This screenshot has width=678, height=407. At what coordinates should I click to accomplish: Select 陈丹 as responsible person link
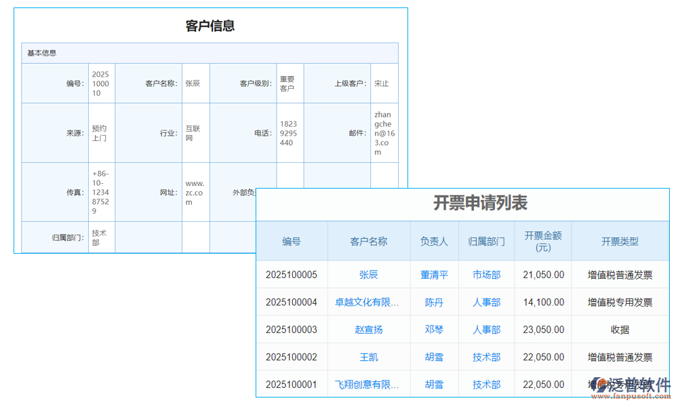(x=433, y=302)
